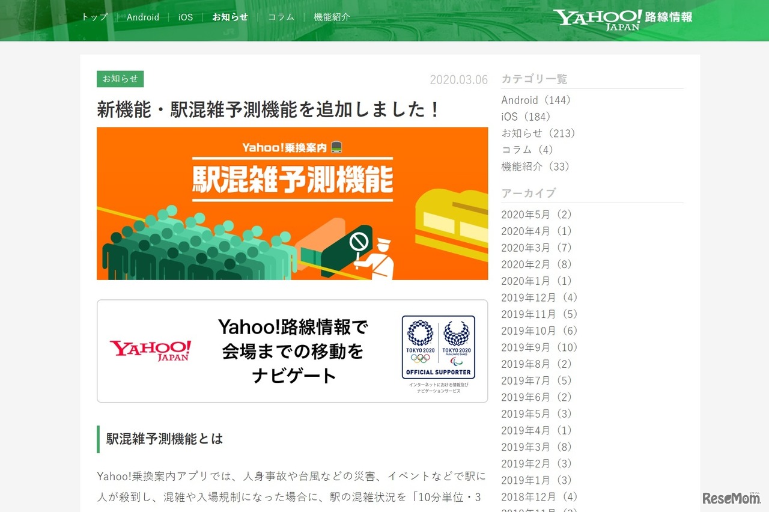Open the iOS（184）category link
This screenshot has width=769, height=512.
pyautogui.click(x=526, y=117)
